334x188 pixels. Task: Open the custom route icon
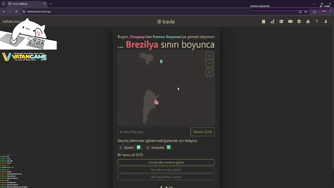point(272,22)
